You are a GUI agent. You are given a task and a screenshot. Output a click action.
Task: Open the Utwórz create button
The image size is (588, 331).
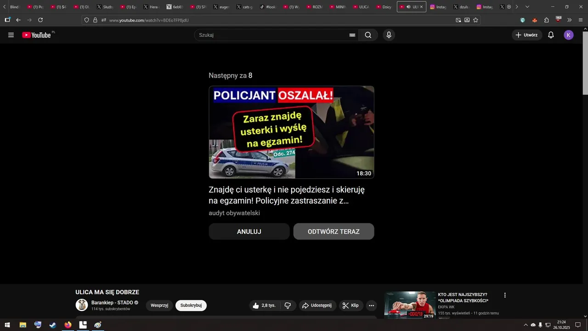click(x=527, y=35)
